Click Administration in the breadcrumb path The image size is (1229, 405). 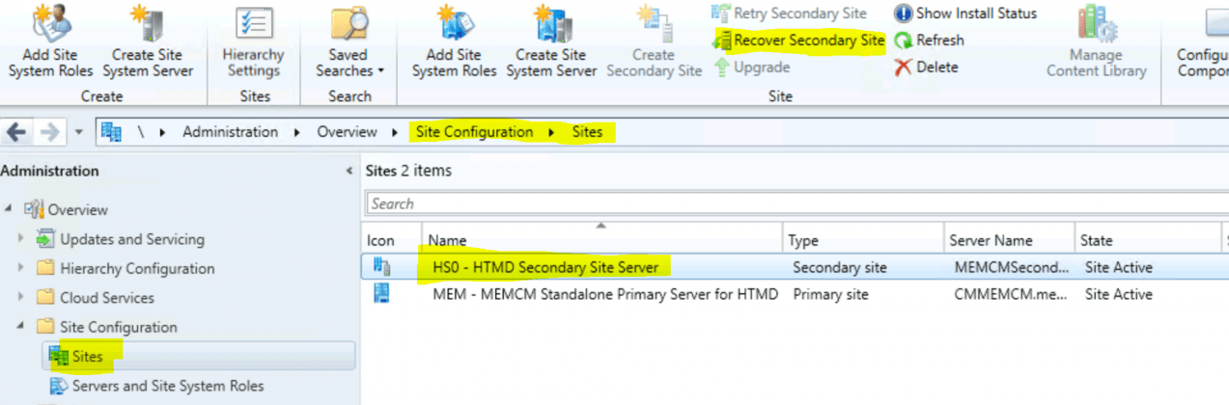[230, 132]
